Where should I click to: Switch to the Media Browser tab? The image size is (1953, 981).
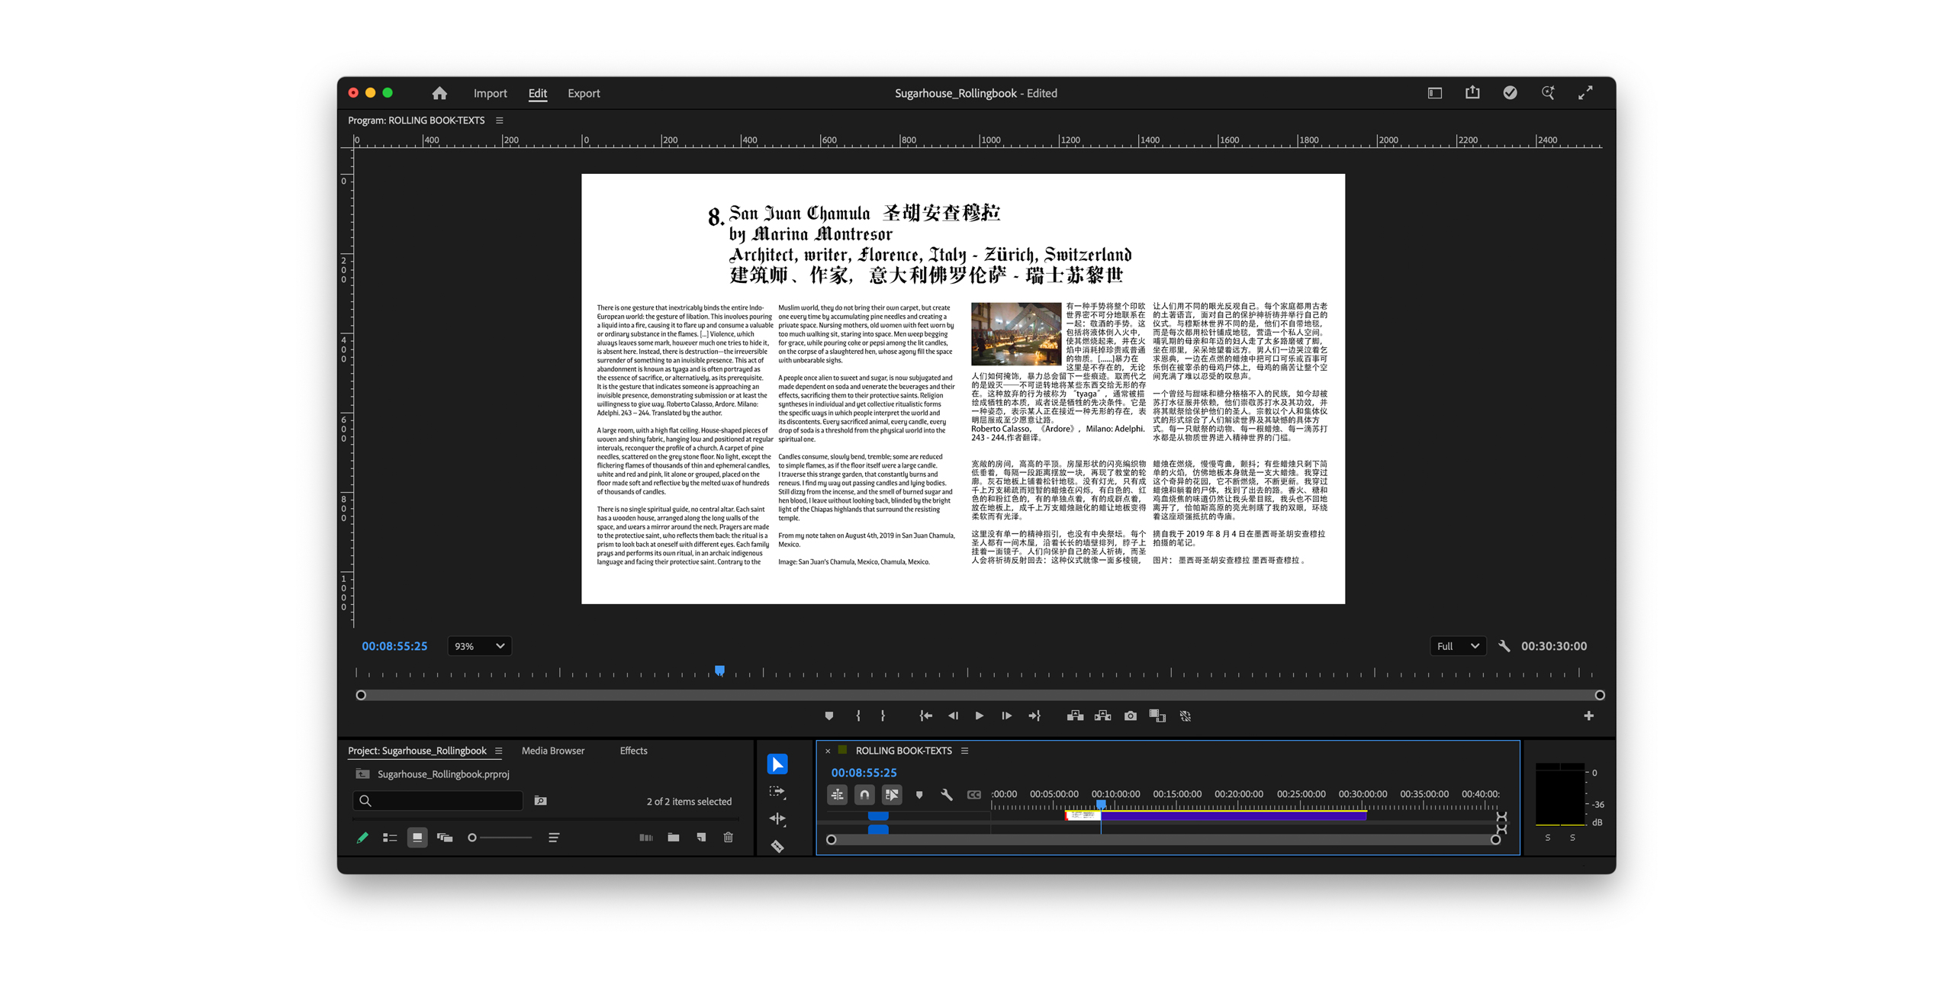click(x=552, y=751)
